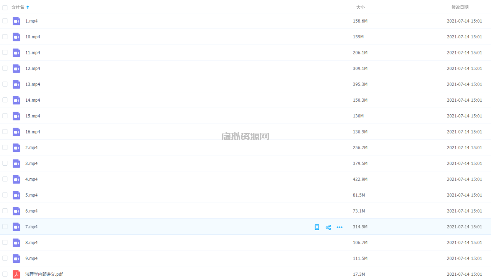Screen dimensions: 491x280
Task: Click the video icon for 15.mp4
Action: tap(16, 116)
